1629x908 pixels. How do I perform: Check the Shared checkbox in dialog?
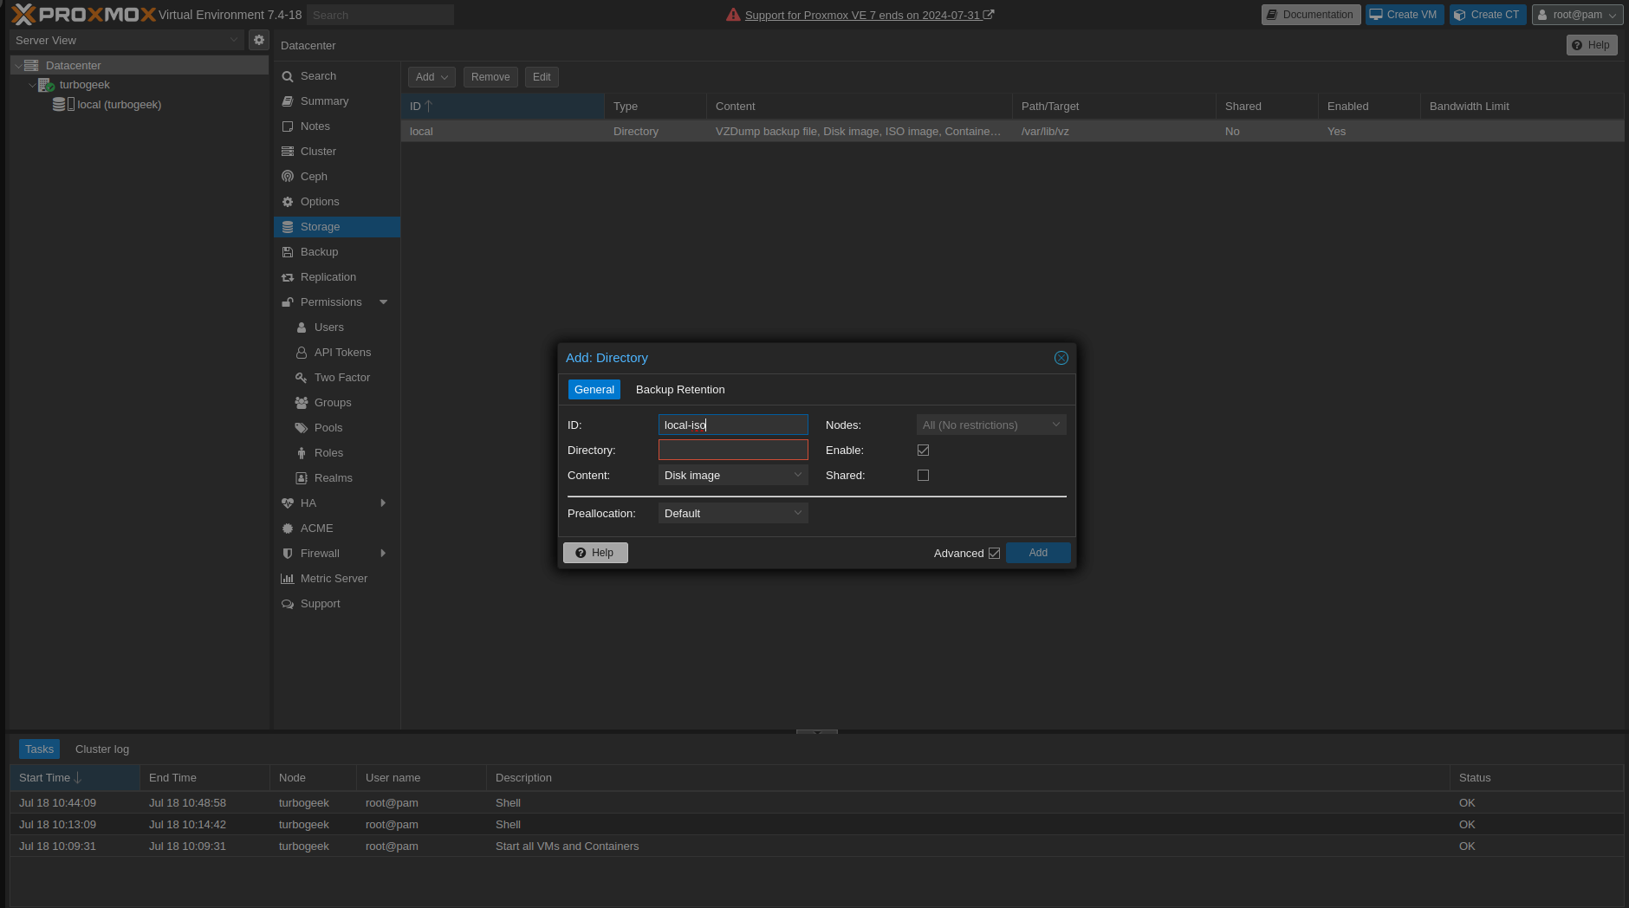tap(923, 476)
